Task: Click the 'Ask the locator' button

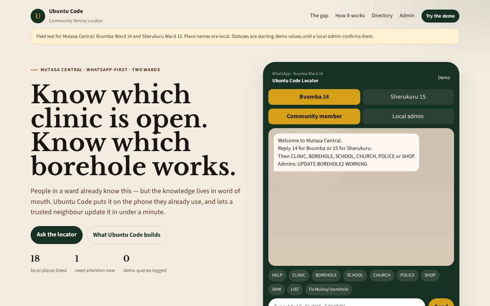Action: pyautogui.click(x=57, y=235)
